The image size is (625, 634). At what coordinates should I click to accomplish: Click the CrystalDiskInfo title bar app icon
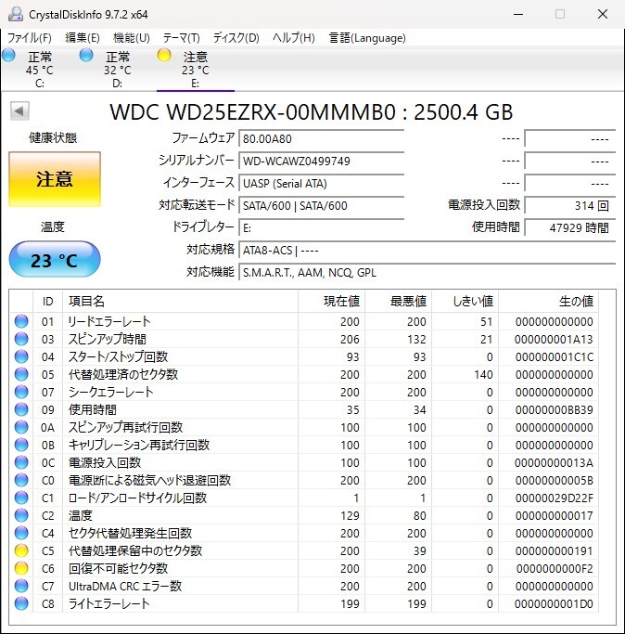[x=16, y=14]
